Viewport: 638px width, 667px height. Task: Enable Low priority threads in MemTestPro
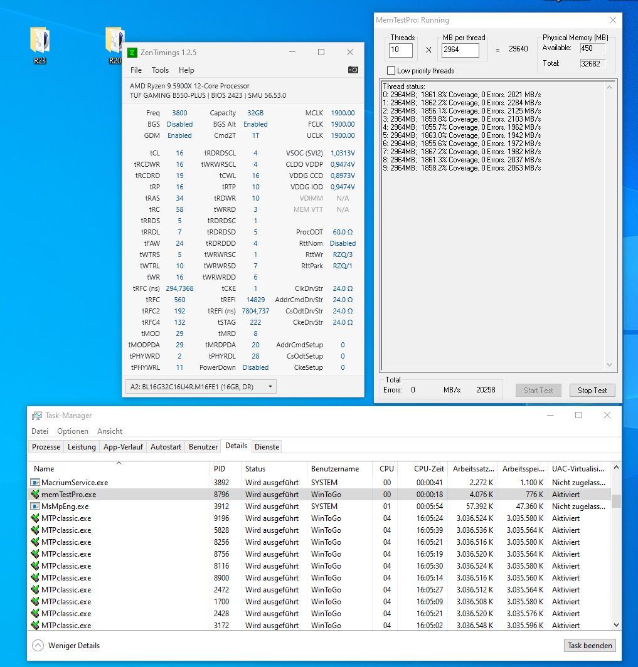click(391, 71)
